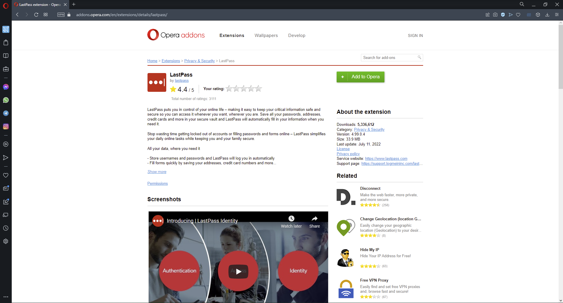The height and width of the screenshot is (303, 563).
Task: Click search magnifier in add-ons field
Action: click(x=419, y=57)
